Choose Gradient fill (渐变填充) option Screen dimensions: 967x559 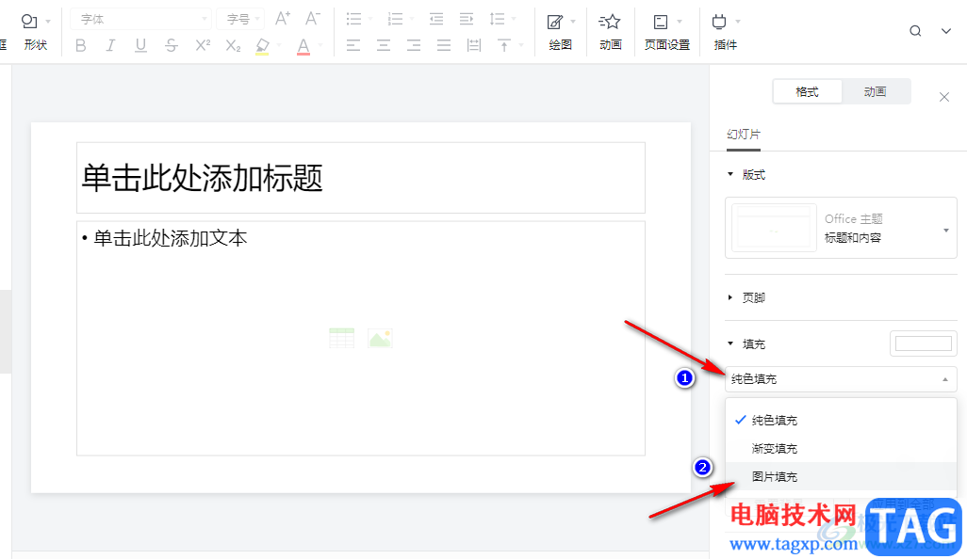click(x=842, y=449)
